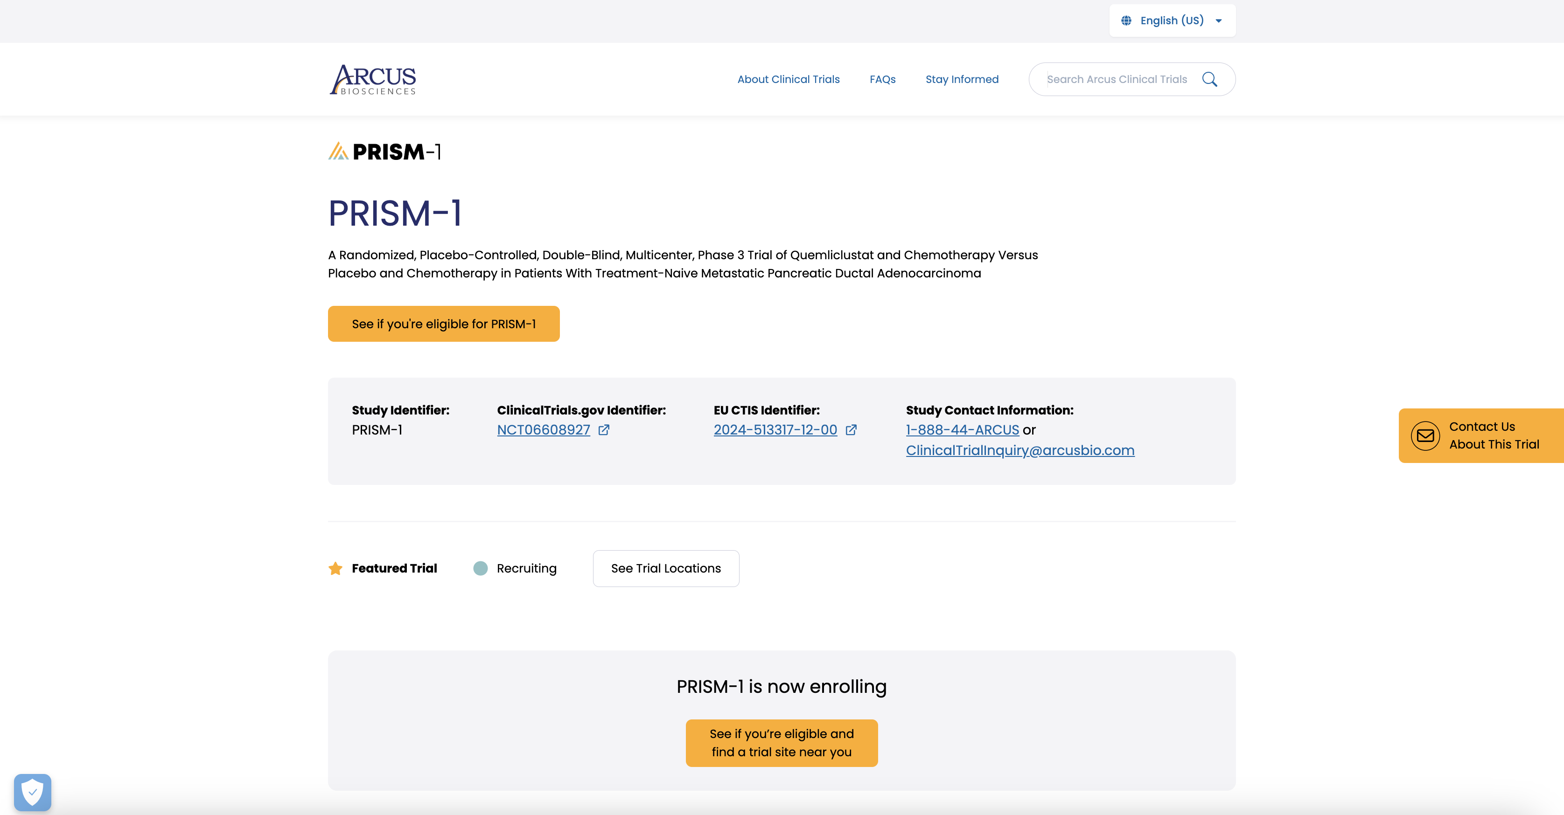Image resolution: width=1564 pixels, height=815 pixels.
Task: Click the Study Contact Information heading
Action: [990, 410]
